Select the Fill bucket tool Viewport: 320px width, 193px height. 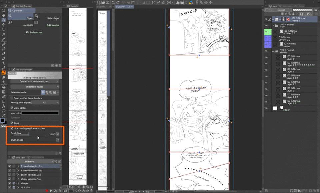3,87
